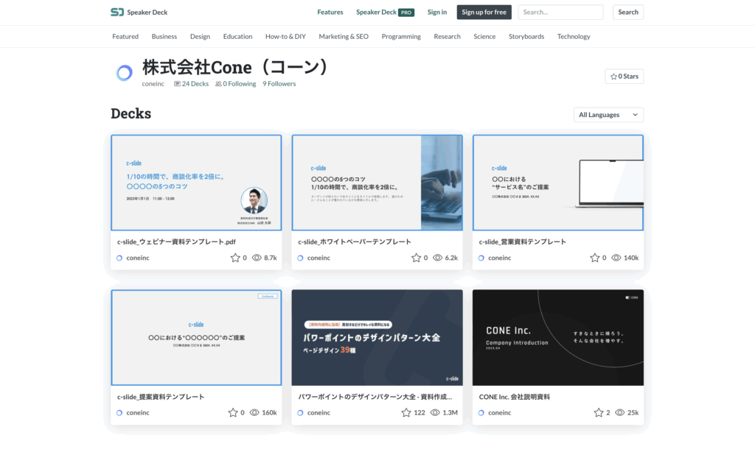View the 9 Followers list
The width and height of the screenshot is (755, 455).
pyautogui.click(x=279, y=84)
